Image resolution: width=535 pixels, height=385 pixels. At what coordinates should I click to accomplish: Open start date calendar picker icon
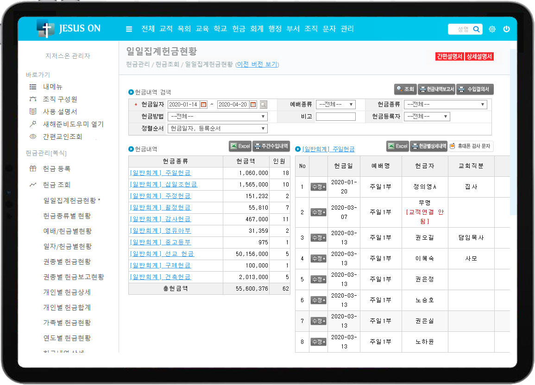point(203,105)
